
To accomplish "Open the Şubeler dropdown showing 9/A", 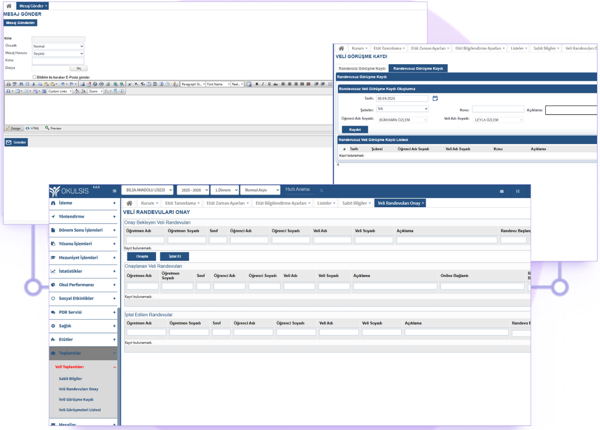I will click(402, 109).
